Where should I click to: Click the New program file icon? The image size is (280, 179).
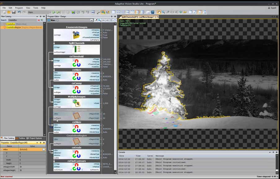pos(4,12)
